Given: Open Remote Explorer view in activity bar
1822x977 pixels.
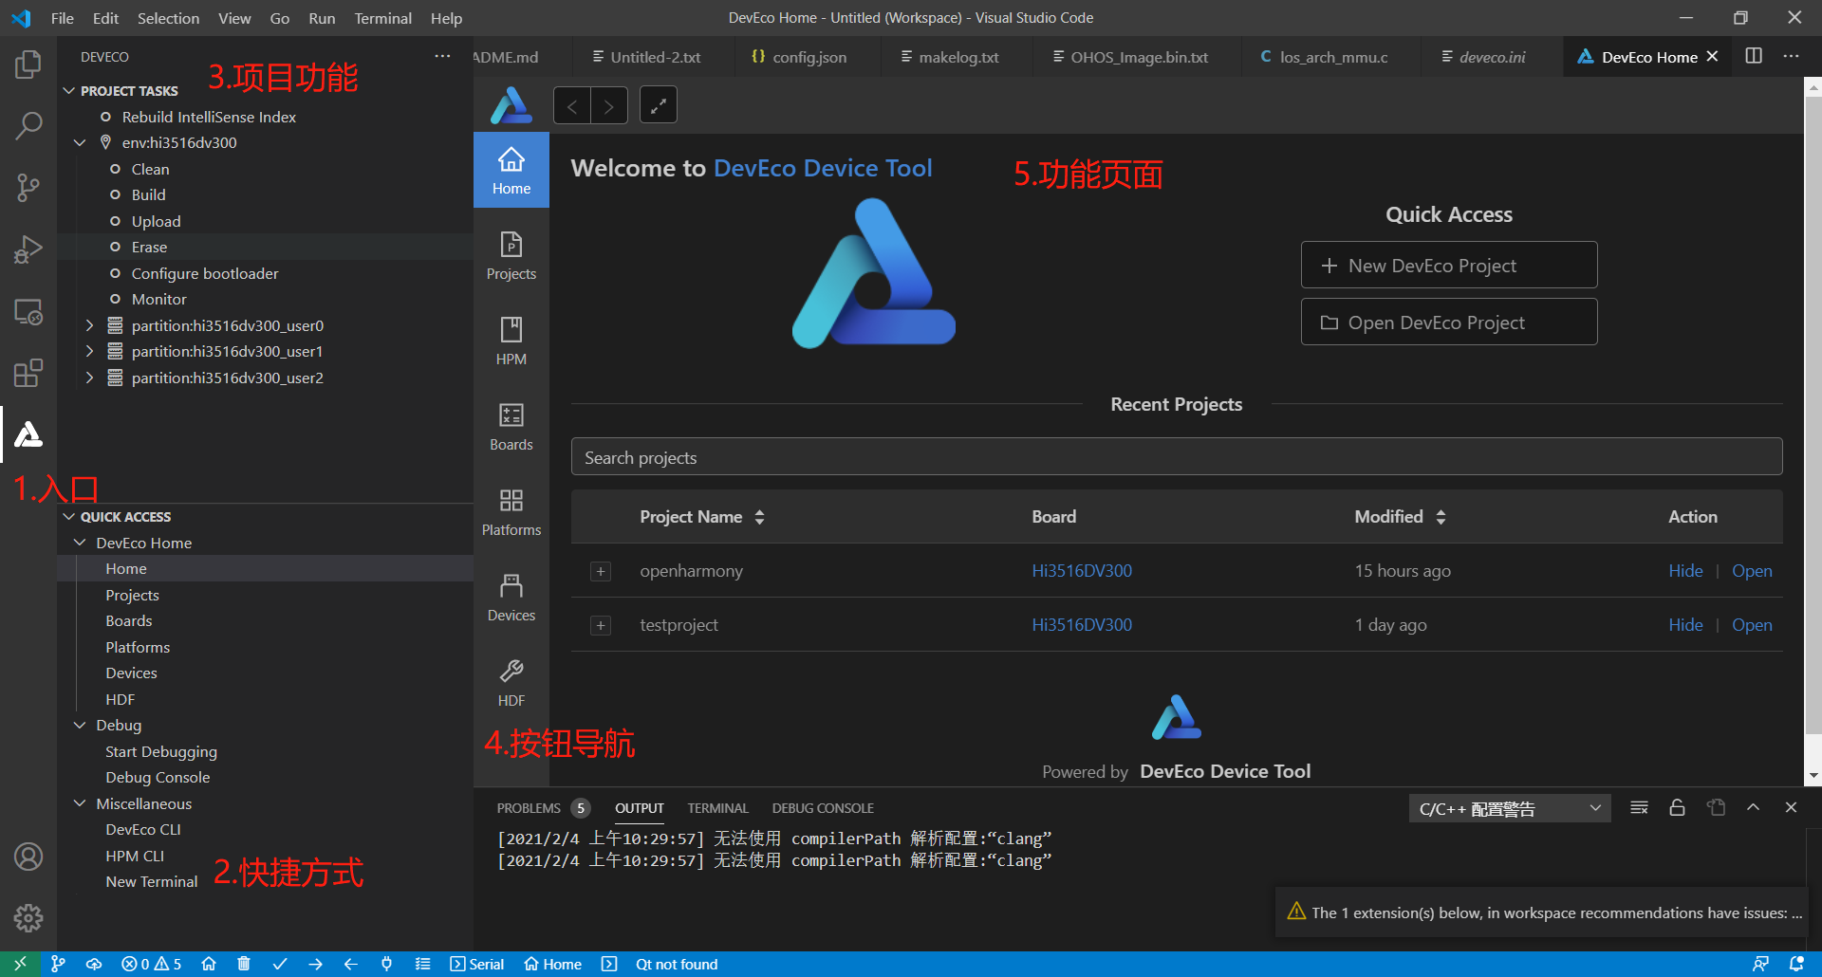Looking at the screenshot, I should 28,311.
